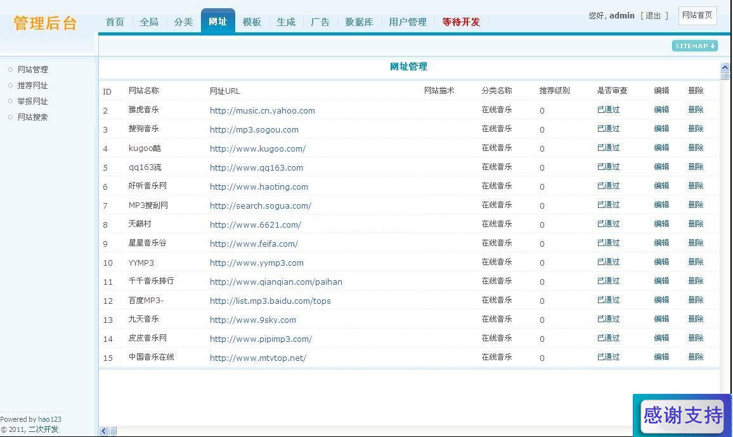Click the 管理后台 logo title
The image size is (733, 437).
45,23
